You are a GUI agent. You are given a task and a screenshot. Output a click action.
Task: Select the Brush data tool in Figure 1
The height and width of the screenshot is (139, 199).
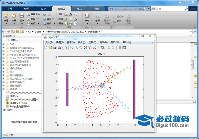point(95,48)
